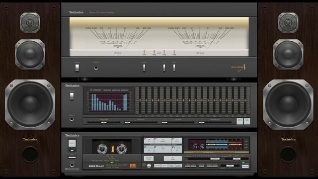Click the round white button on the deck

(x=149, y=166)
